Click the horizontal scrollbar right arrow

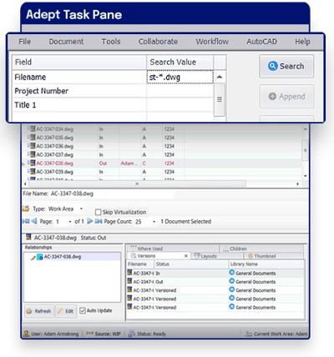coord(297,184)
